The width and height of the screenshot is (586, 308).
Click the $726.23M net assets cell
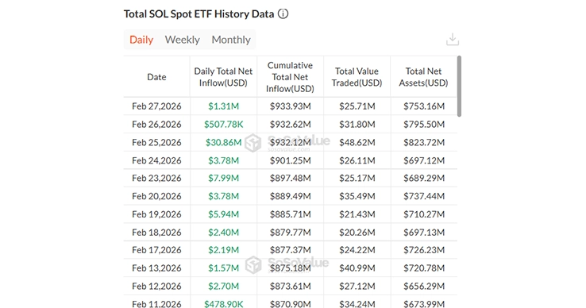click(424, 250)
